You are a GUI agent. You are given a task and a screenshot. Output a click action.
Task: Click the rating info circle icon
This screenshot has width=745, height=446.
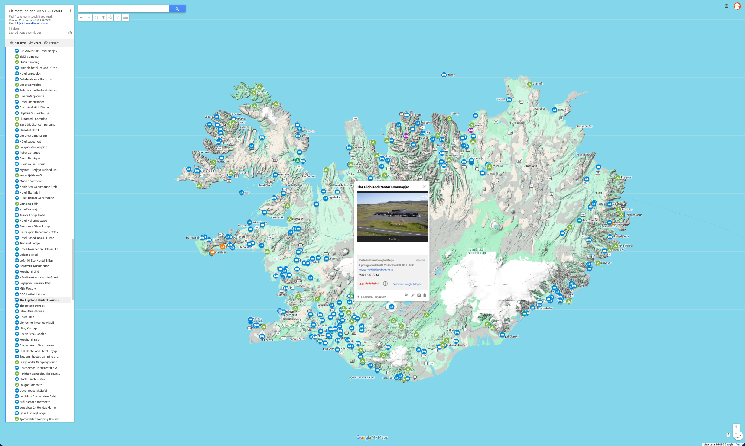(x=385, y=284)
